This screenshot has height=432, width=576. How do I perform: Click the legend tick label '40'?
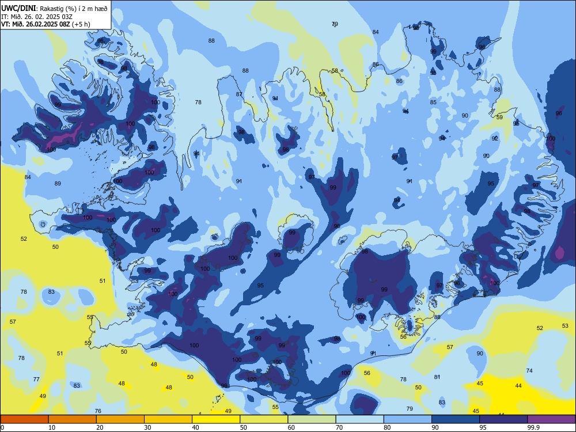[x=195, y=427]
